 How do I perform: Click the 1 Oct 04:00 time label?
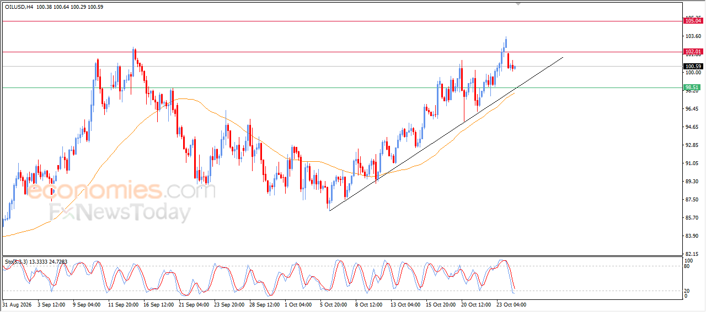click(298, 304)
